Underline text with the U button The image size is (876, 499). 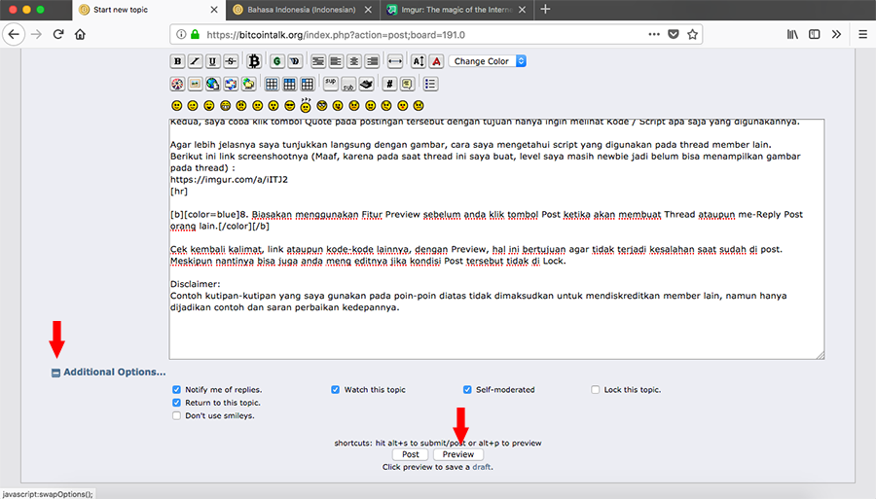212,61
